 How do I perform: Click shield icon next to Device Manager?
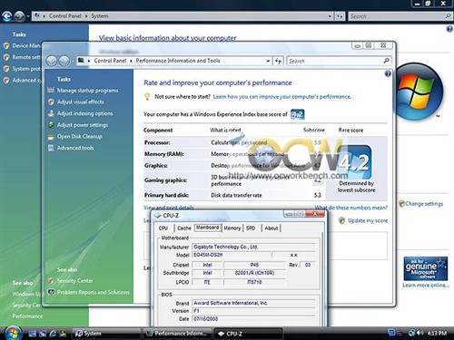click(x=6, y=46)
